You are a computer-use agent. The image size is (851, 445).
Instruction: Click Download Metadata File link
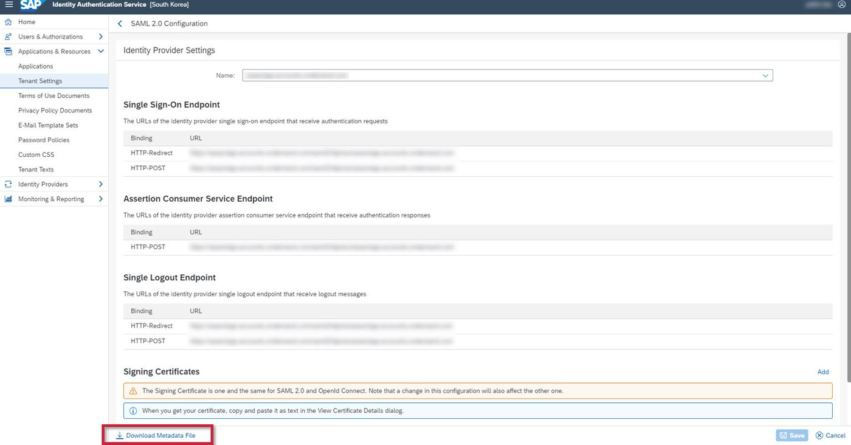pos(156,435)
